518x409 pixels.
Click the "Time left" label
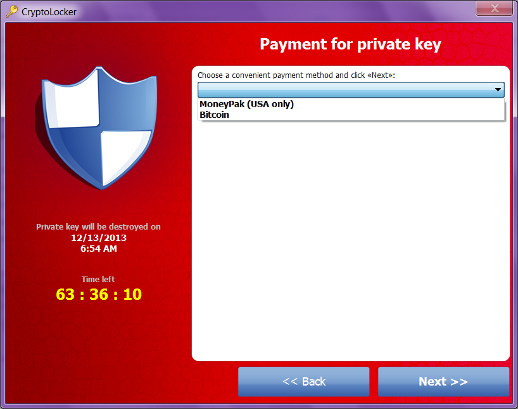[x=98, y=279]
